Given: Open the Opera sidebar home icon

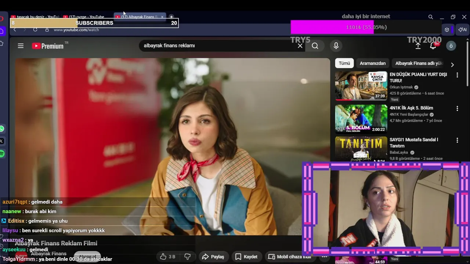Looking at the screenshot, I should click(x=2, y=32).
